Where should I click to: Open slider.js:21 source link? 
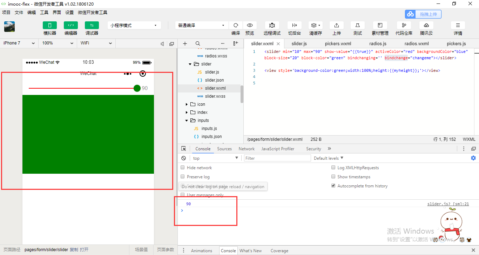tap(448, 204)
